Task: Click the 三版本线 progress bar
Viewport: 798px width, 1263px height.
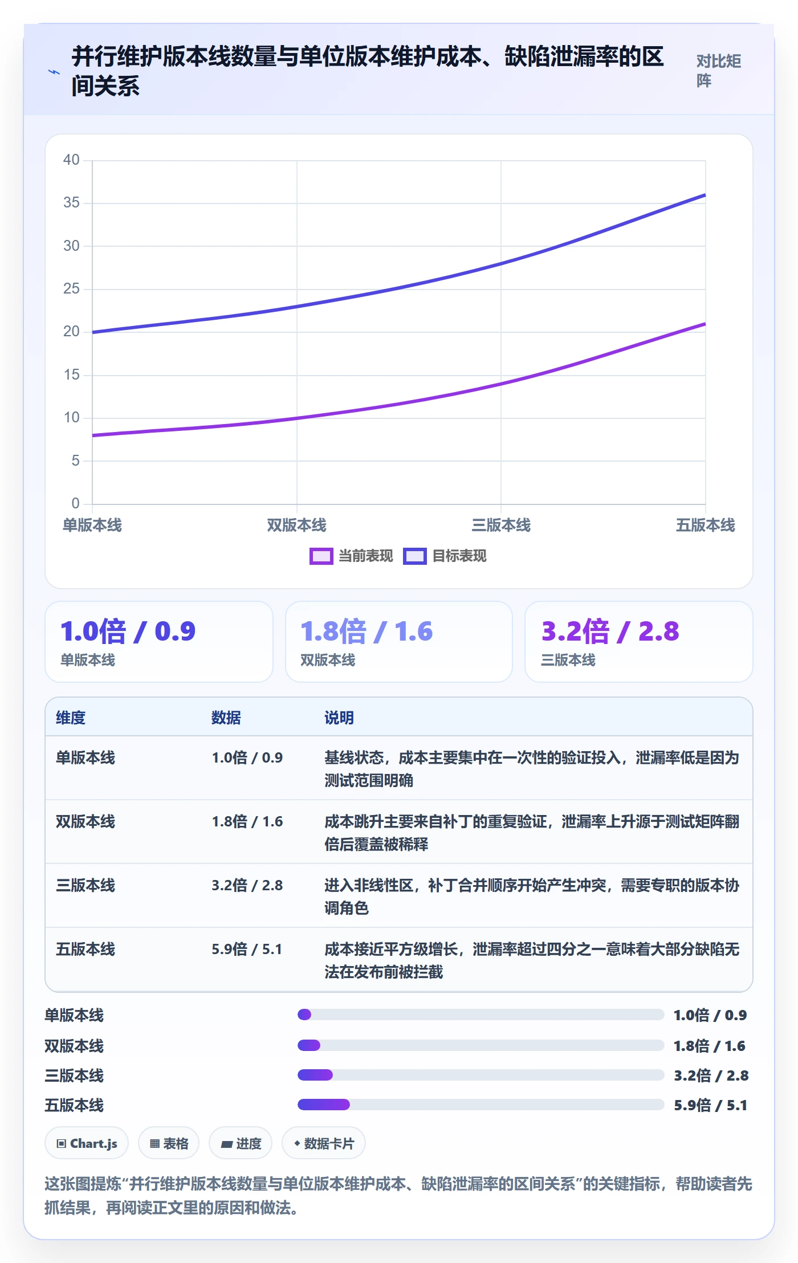Action: pyautogui.click(x=481, y=1075)
